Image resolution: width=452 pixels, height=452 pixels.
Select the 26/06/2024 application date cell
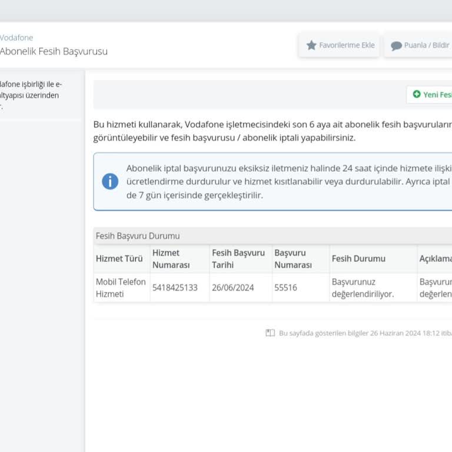(233, 288)
